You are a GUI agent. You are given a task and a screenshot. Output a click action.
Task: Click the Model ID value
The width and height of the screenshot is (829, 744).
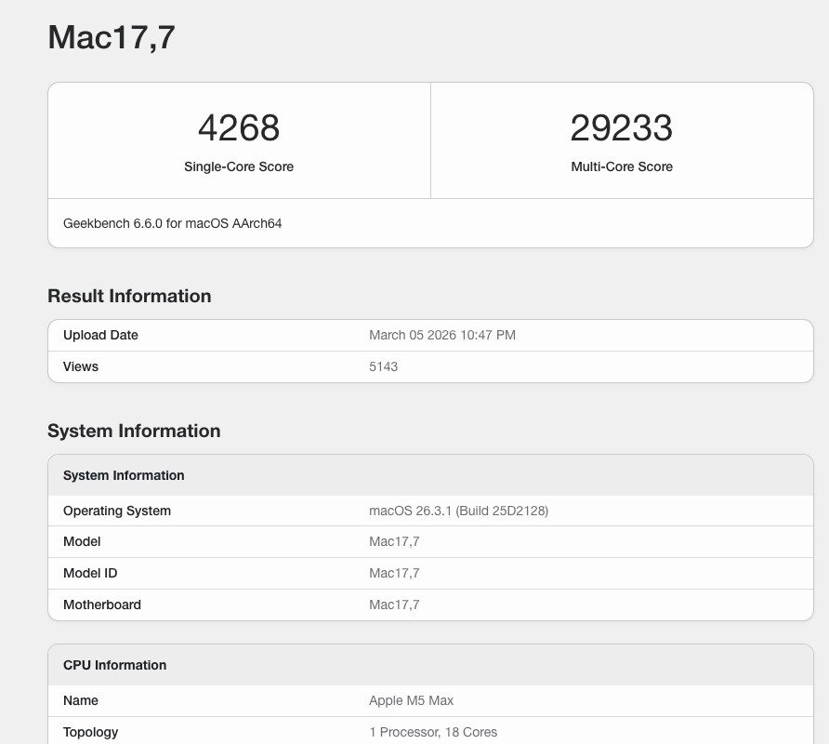pyautogui.click(x=394, y=573)
